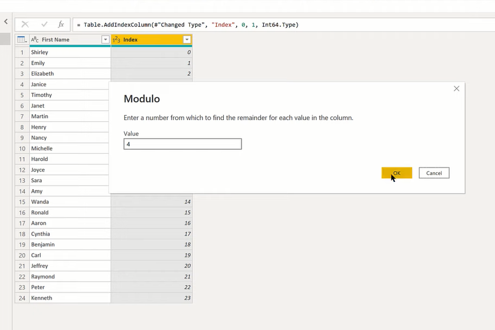Select cell containing Benjamin
495x330 pixels.
click(70, 245)
